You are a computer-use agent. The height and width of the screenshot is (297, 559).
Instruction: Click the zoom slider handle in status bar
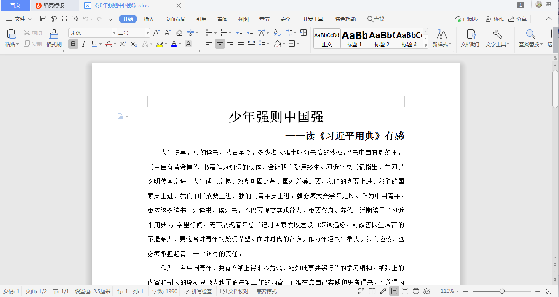[502, 291]
